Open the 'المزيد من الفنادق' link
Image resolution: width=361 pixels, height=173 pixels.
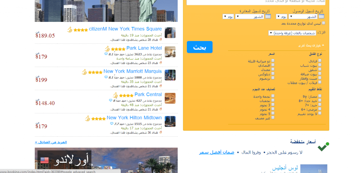[51, 142]
